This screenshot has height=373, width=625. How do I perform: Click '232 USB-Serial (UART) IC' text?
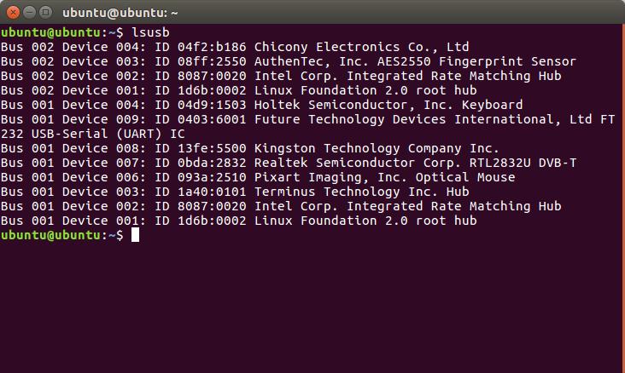pos(92,134)
